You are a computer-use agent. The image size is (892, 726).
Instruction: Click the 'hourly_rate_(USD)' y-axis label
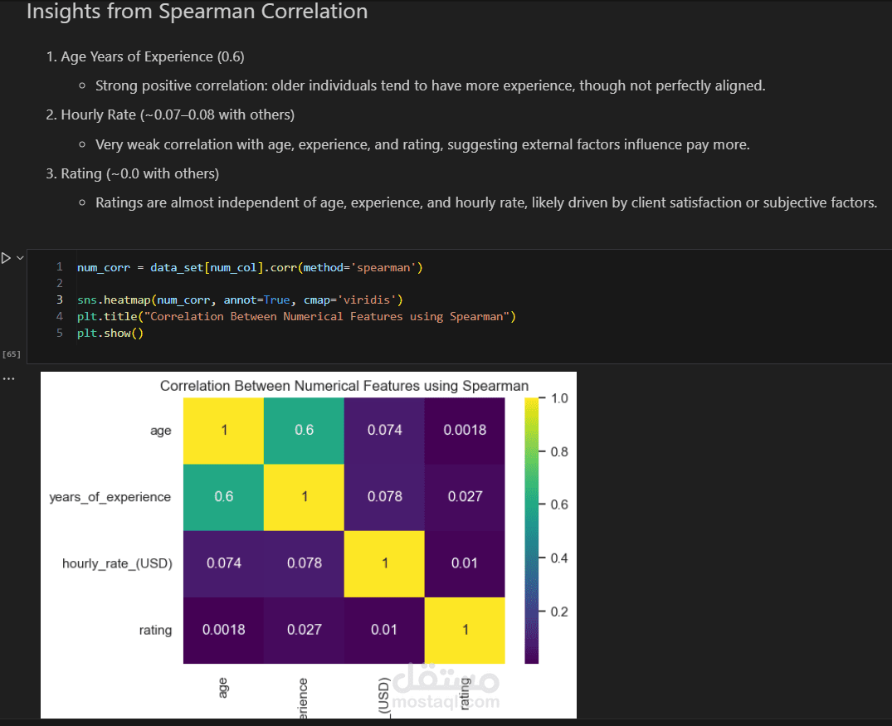click(117, 564)
